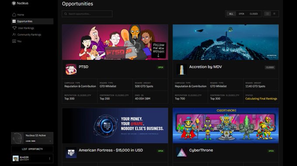This screenshot has width=297, height=166.
Task: Click the KmD39 user avatar
Action: [16, 159]
